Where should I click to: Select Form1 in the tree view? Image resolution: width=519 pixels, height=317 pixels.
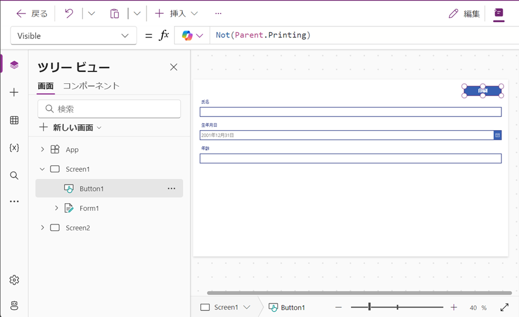point(90,209)
